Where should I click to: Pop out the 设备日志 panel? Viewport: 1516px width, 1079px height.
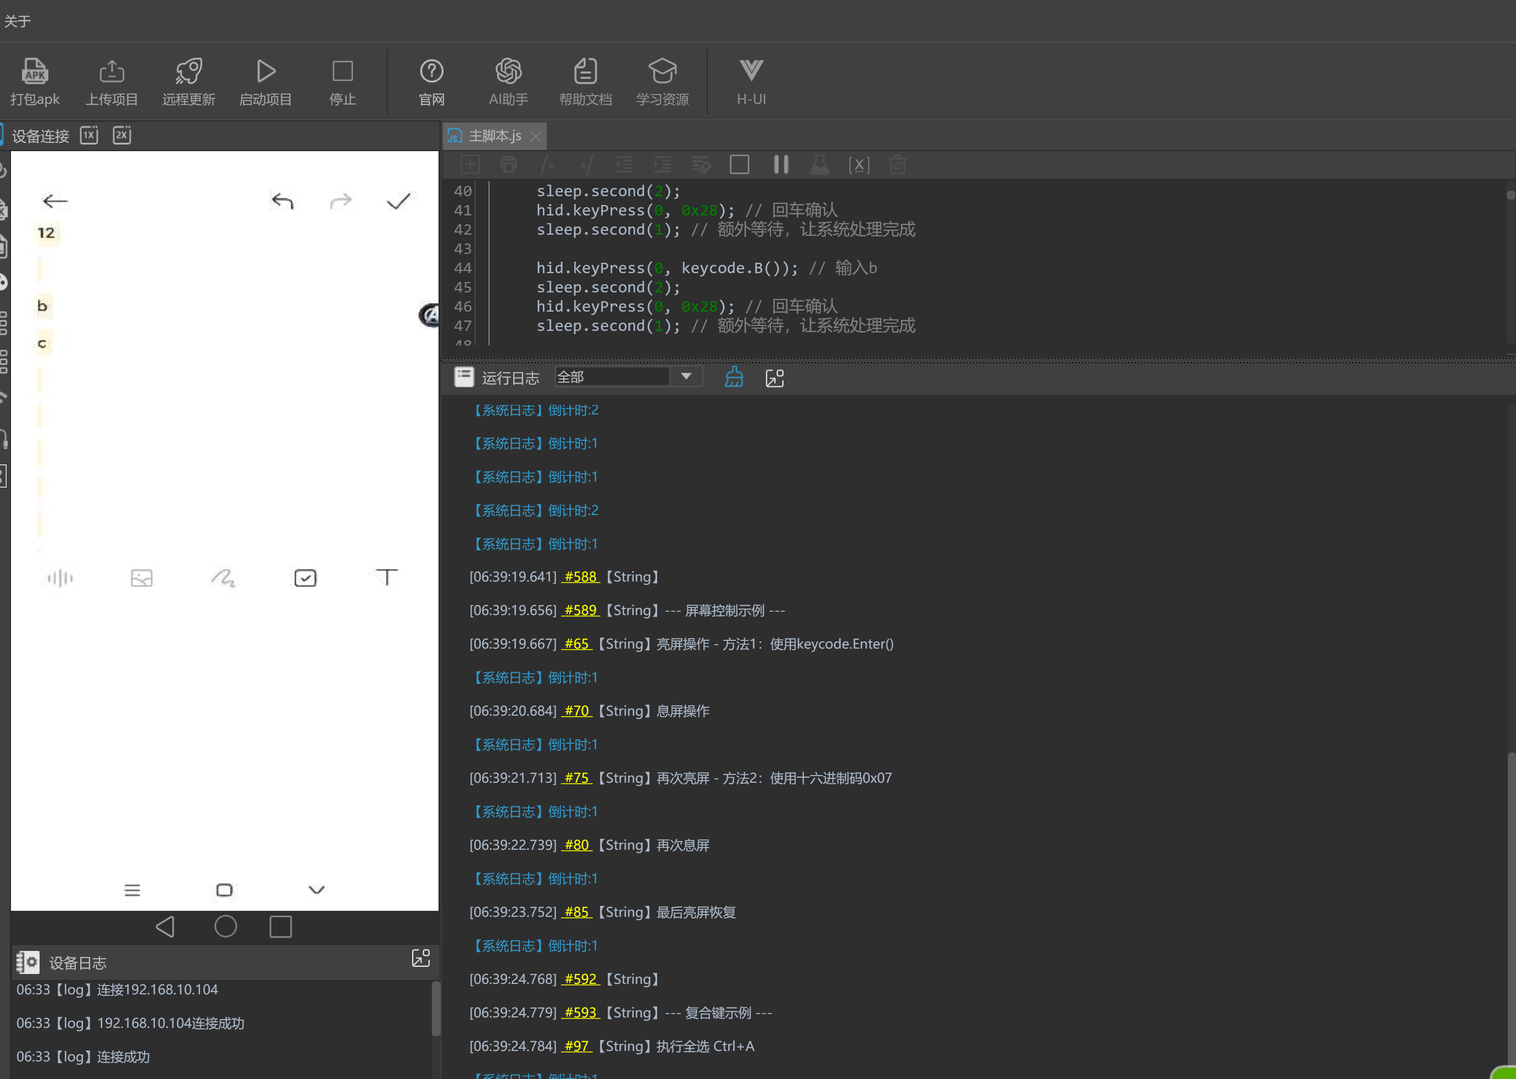pos(421,958)
